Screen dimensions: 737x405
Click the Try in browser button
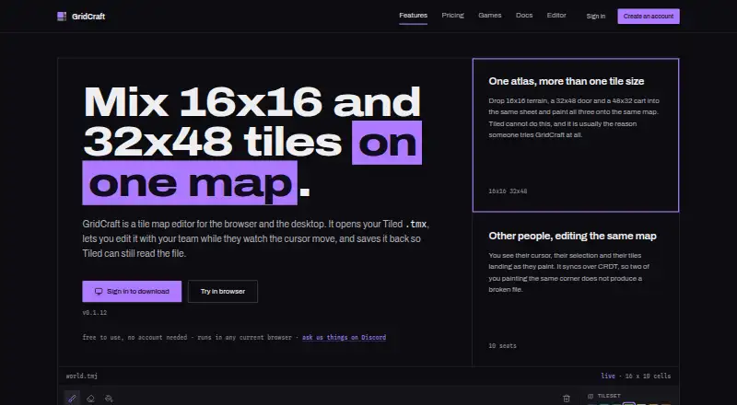[223, 291]
